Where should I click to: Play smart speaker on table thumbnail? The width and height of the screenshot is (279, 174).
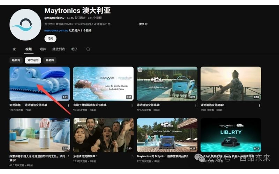coord(40,135)
